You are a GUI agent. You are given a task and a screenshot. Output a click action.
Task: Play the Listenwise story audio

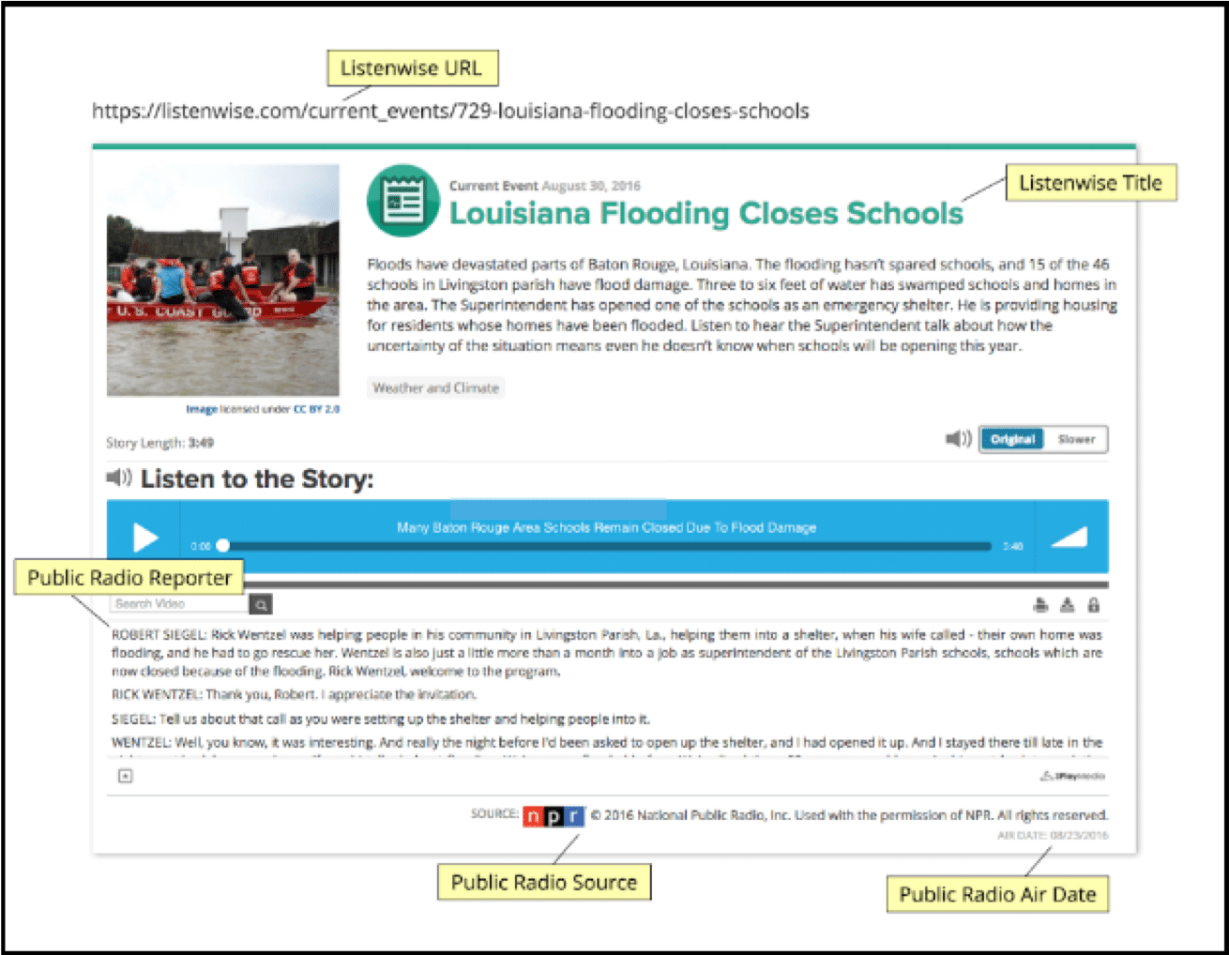click(144, 538)
